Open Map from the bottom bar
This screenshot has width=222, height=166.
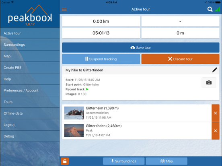(166, 161)
